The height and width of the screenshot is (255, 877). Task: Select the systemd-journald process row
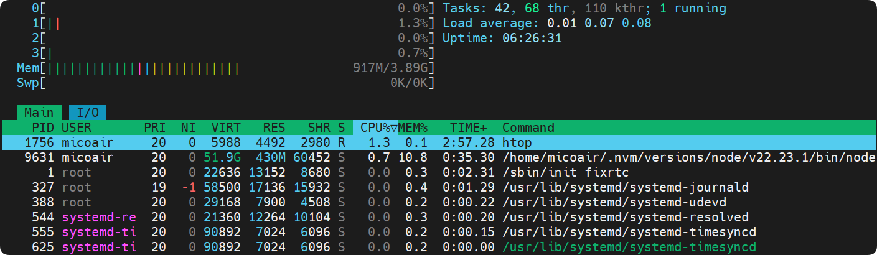point(438,187)
